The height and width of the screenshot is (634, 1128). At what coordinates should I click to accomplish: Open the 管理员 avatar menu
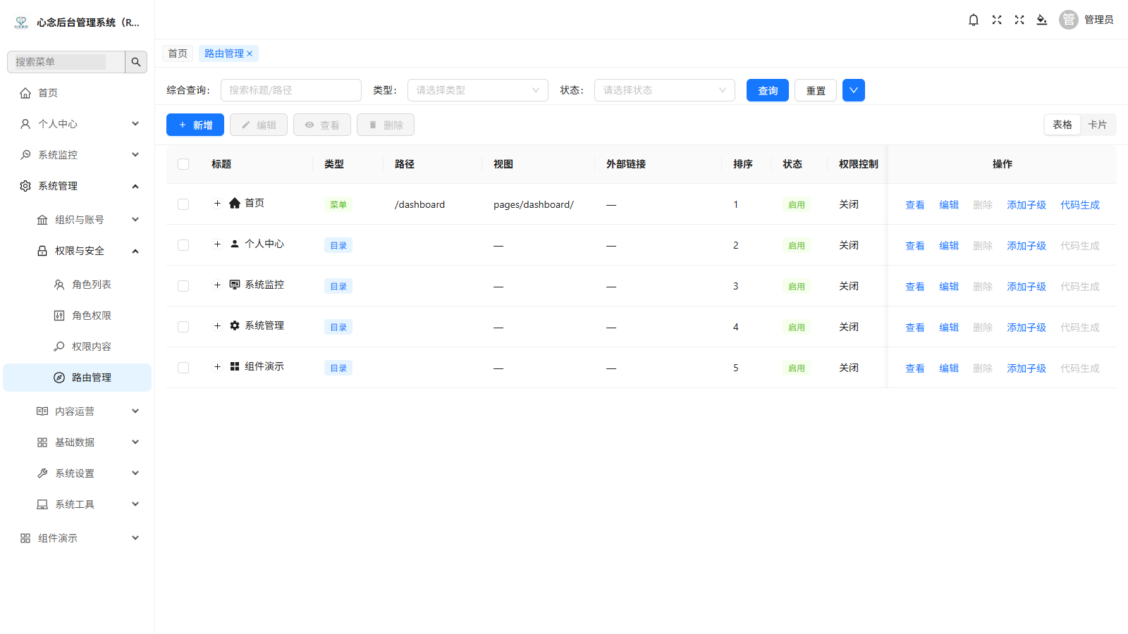(1086, 20)
